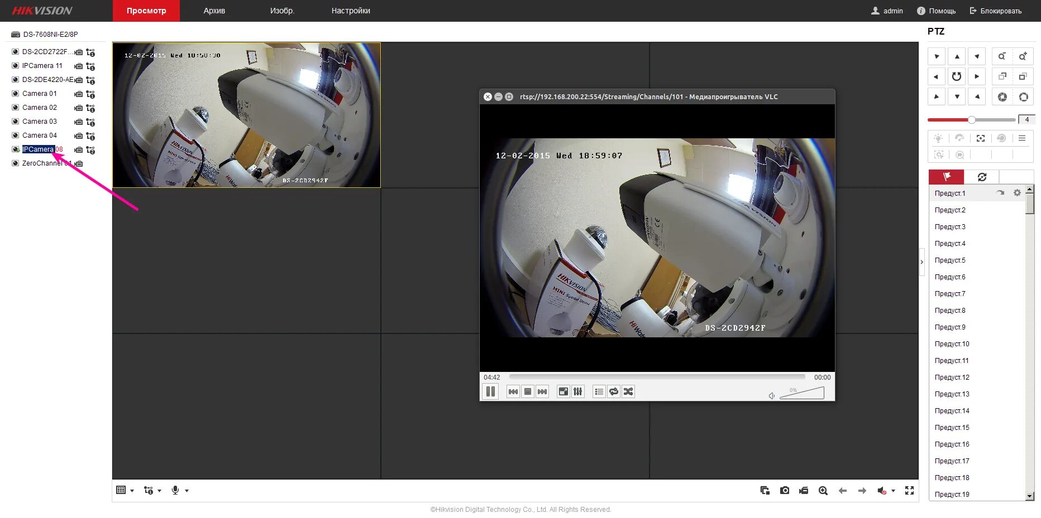Go to previous page arrow
The width and height of the screenshot is (1041, 518).
click(843, 491)
